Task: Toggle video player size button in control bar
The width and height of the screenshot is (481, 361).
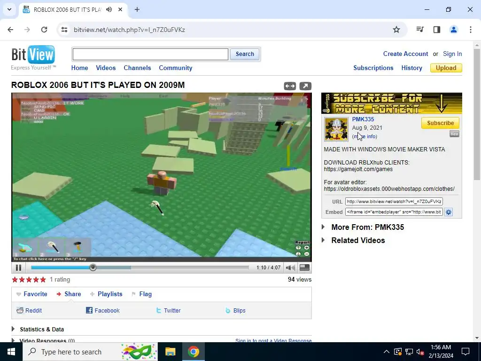Action: click(304, 267)
